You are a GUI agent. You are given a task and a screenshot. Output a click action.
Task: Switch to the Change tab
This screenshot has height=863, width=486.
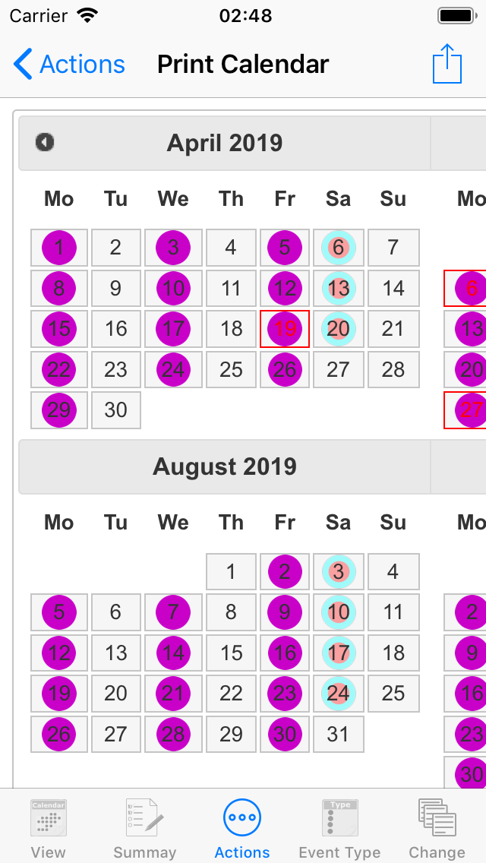[x=437, y=828]
